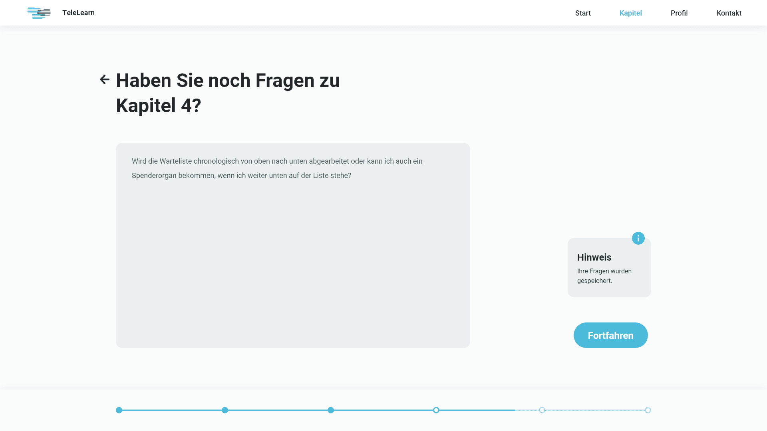Click the fifth progress step circle

[x=542, y=410]
